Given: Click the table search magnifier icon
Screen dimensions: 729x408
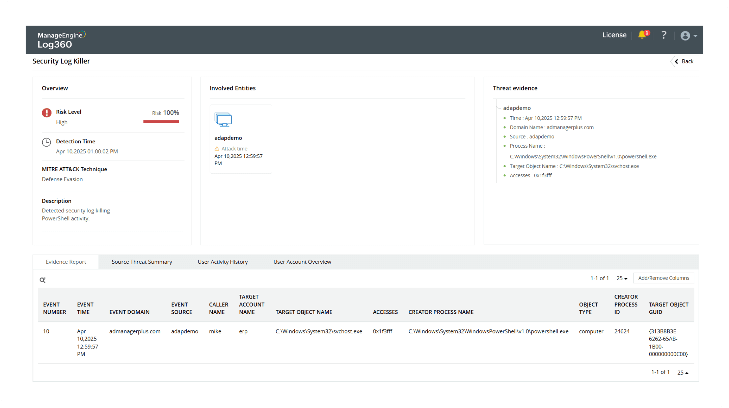Looking at the screenshot, I should (x=43, y=280).
